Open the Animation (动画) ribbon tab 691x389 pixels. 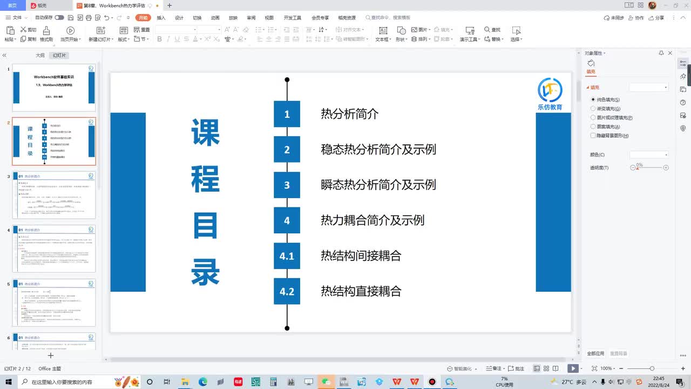215,18
